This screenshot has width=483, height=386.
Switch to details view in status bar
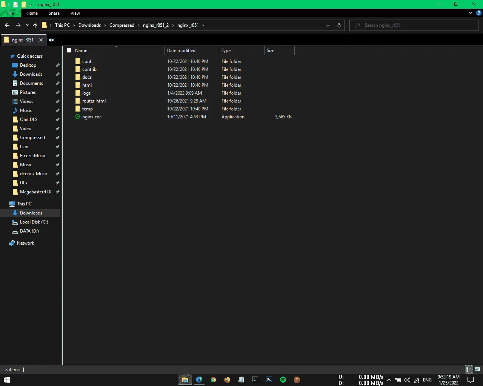pyautogui.click(x=468, y=369)
